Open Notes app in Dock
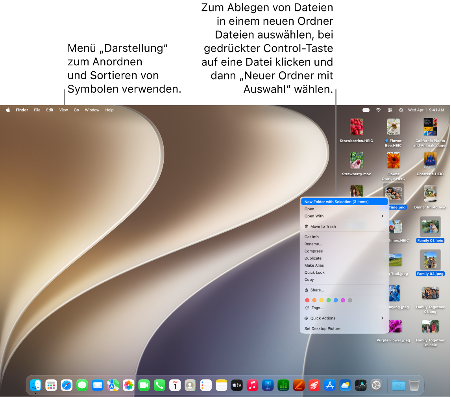Viewport: 451px width, 397px height. 222,385
